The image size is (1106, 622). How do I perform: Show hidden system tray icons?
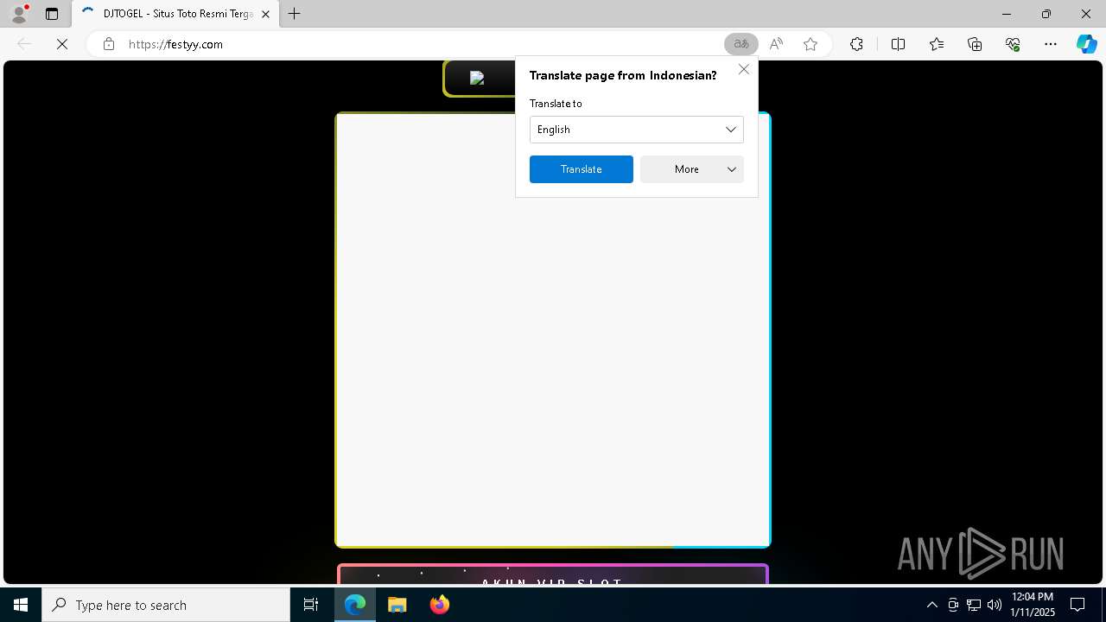pyautogui.click(x=932, y=605)
